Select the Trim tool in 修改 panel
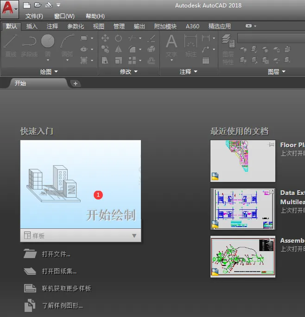 click(132, 38)
